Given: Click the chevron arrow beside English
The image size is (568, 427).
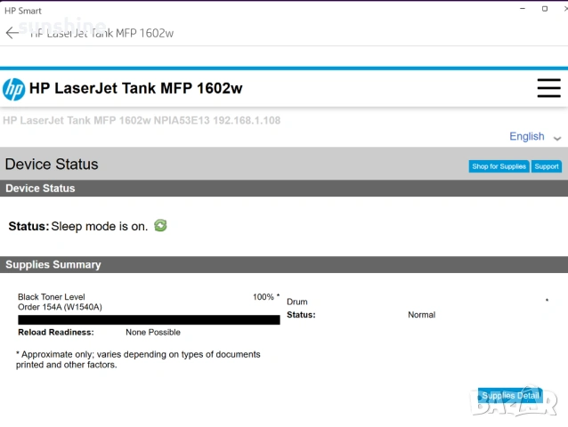Looking at the screenshot, I should [x=557, y=138].
